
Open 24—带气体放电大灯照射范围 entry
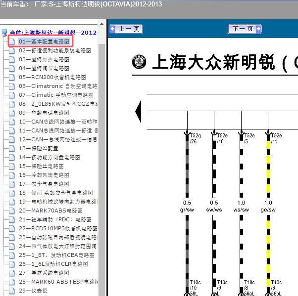pyautogui.click(x=58, y=246)
